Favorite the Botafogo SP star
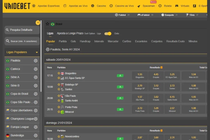The image size is (210, 140). (59, 84)
